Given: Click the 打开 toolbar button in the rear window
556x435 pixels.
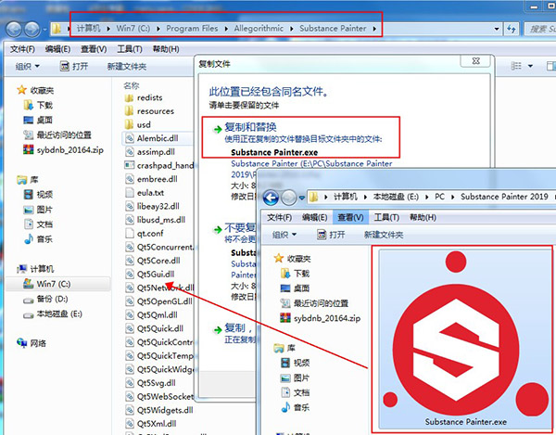Looking at the screenshot, I should pyautogui.click(x=74, y=67).
